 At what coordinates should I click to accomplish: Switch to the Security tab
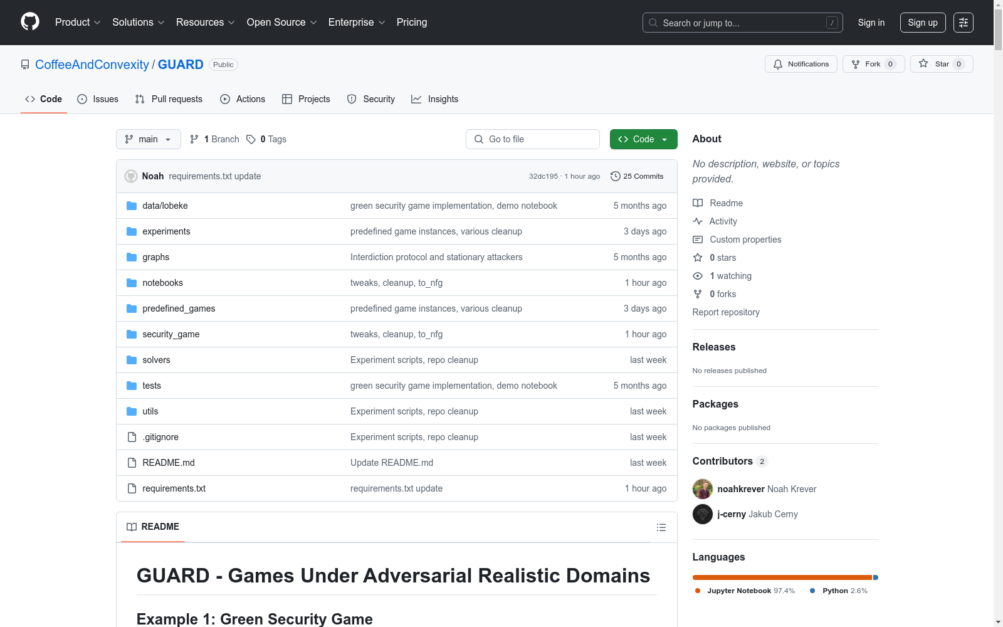(x=371, y=99)
